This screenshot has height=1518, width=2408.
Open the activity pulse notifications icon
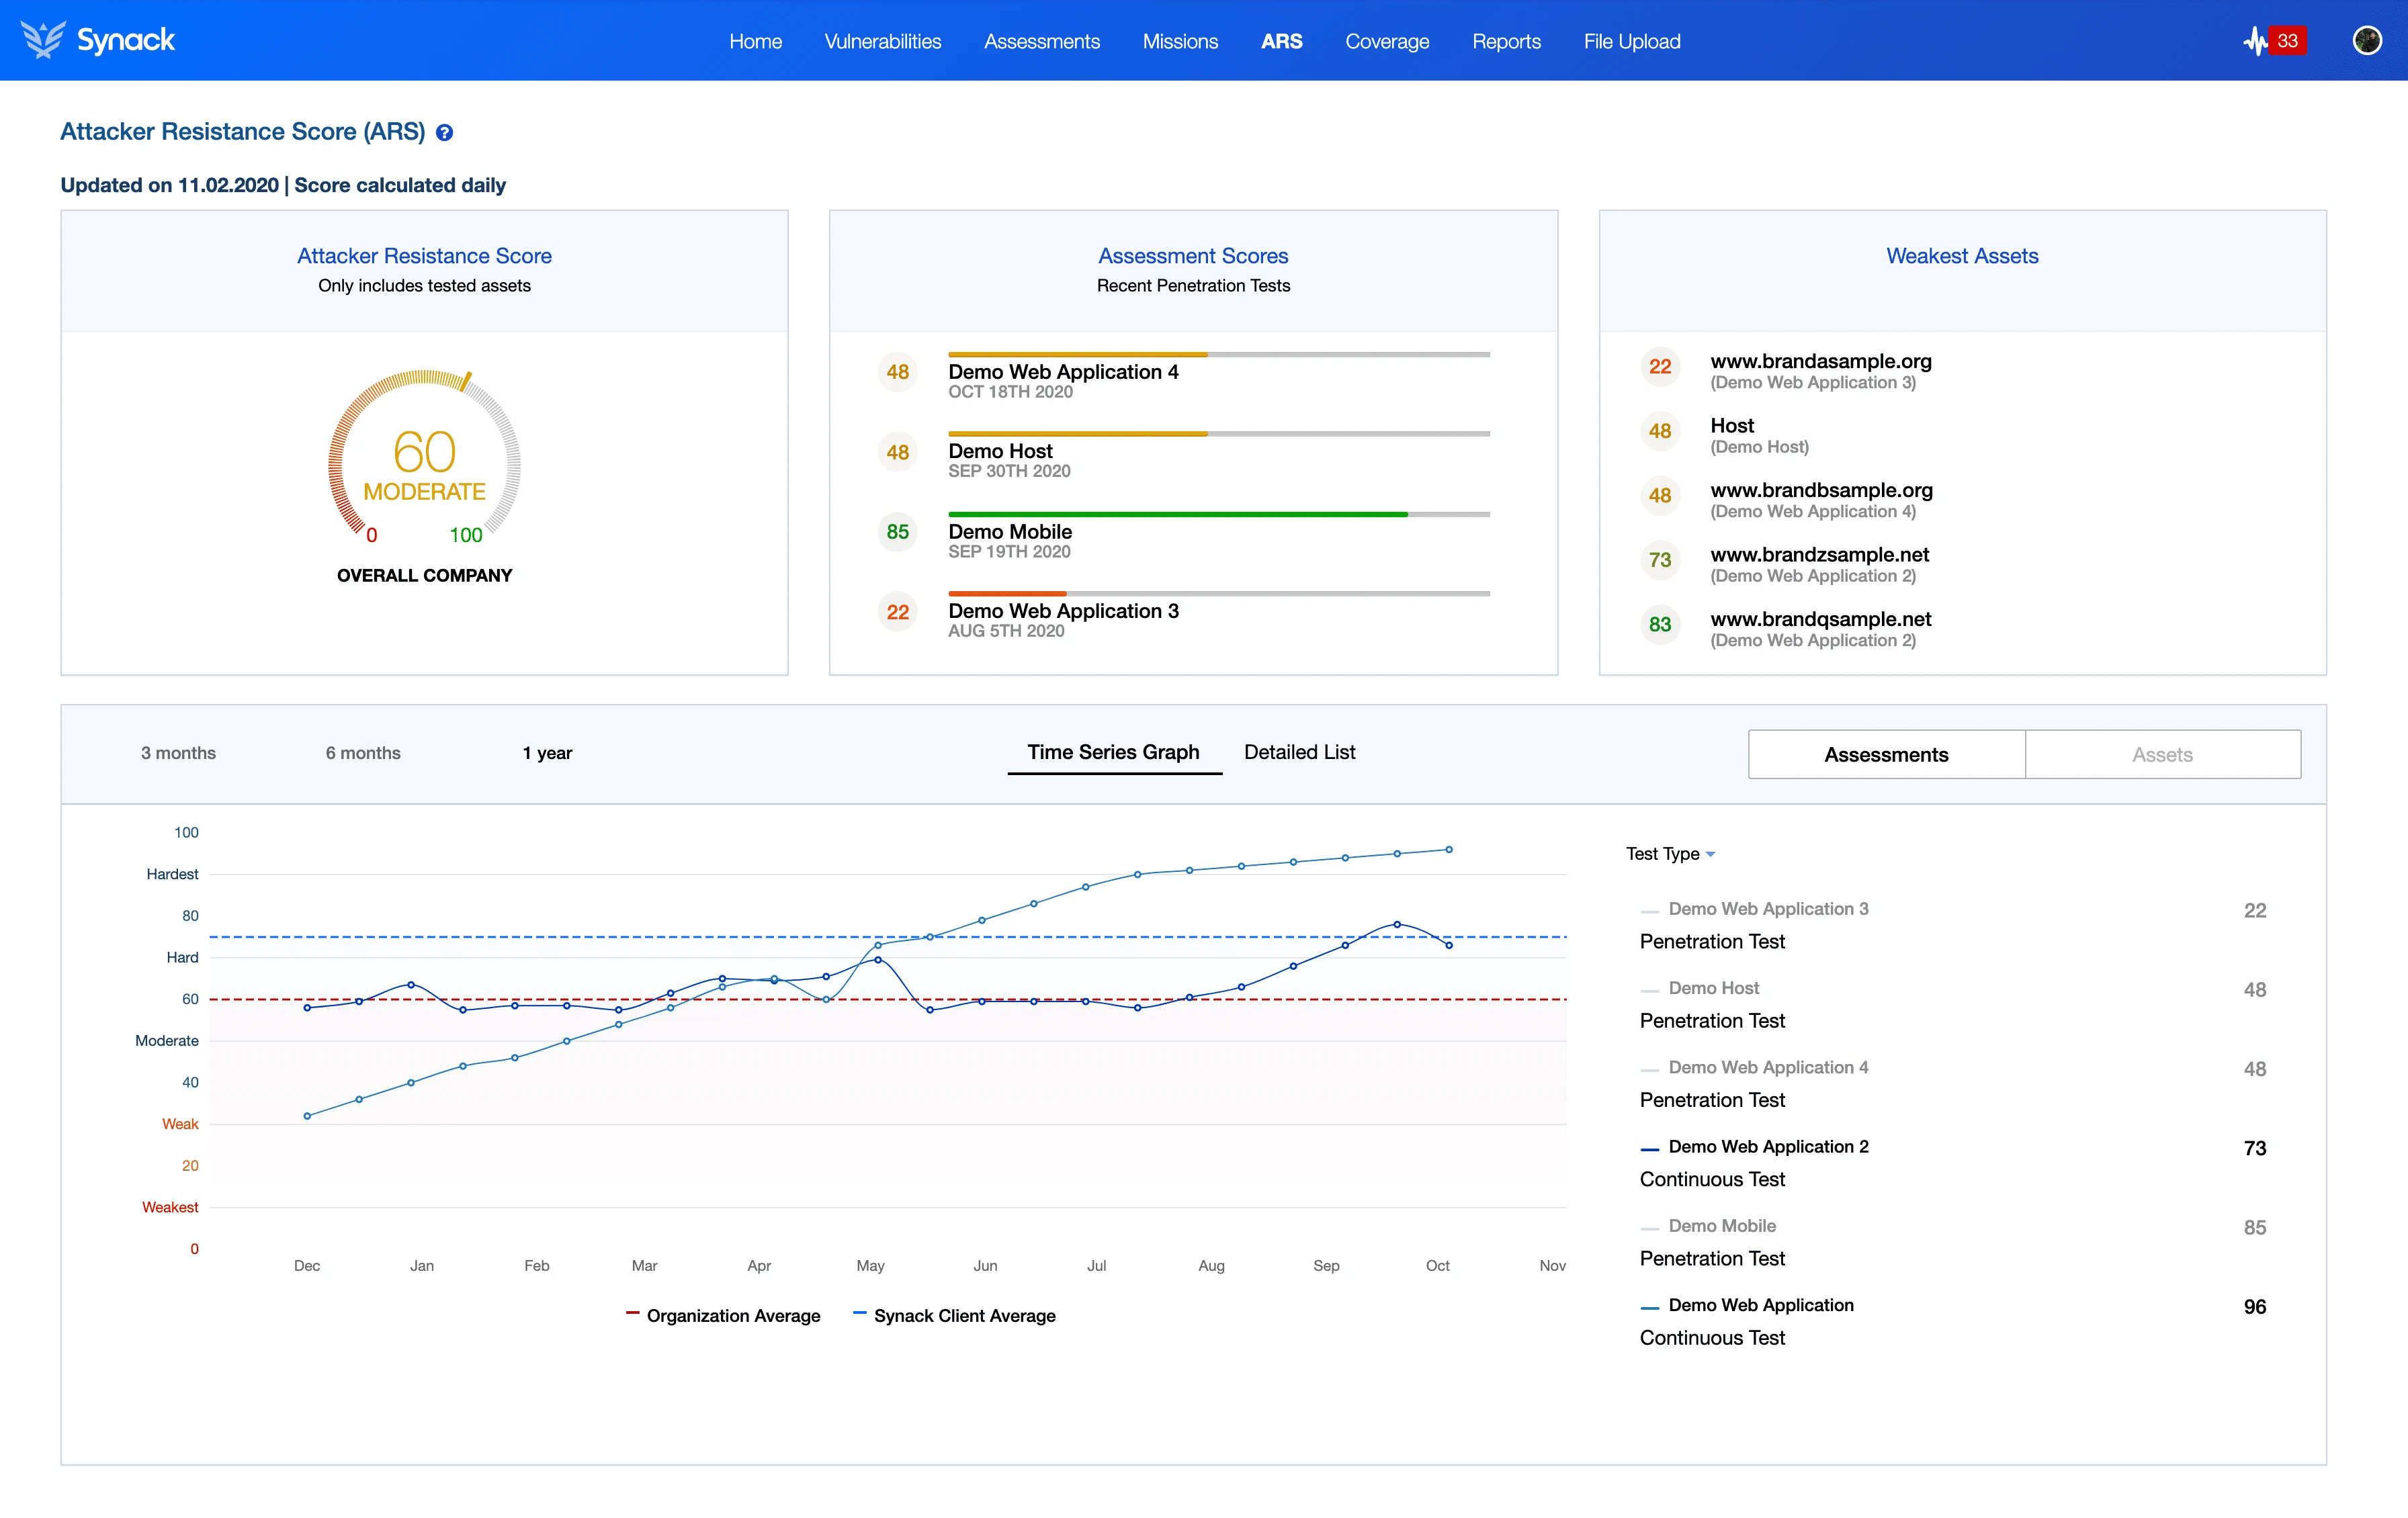[x=2255, y=41]
